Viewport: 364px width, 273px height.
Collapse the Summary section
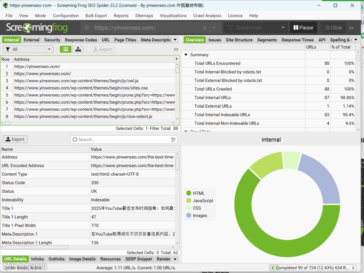click(186, 55)
